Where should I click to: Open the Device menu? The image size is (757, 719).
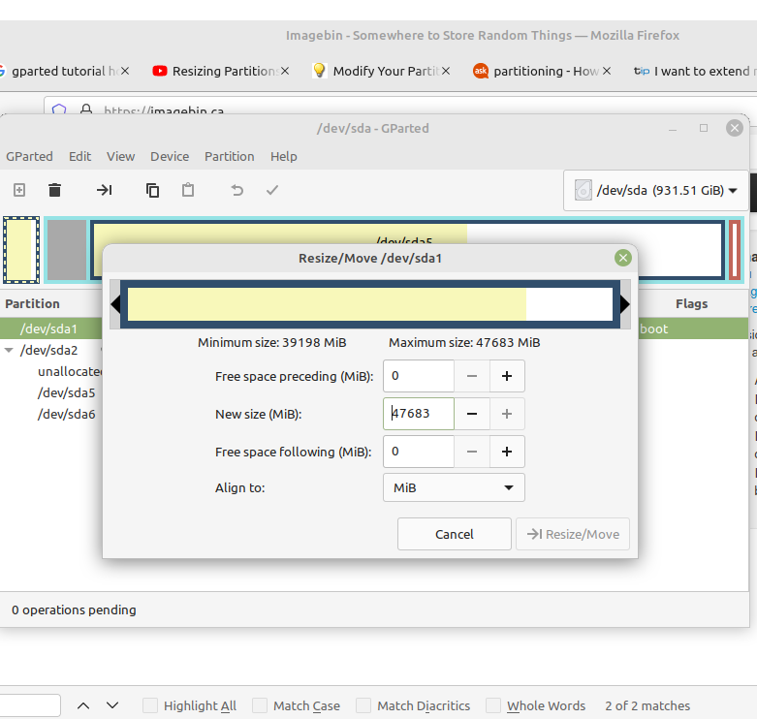170,156
